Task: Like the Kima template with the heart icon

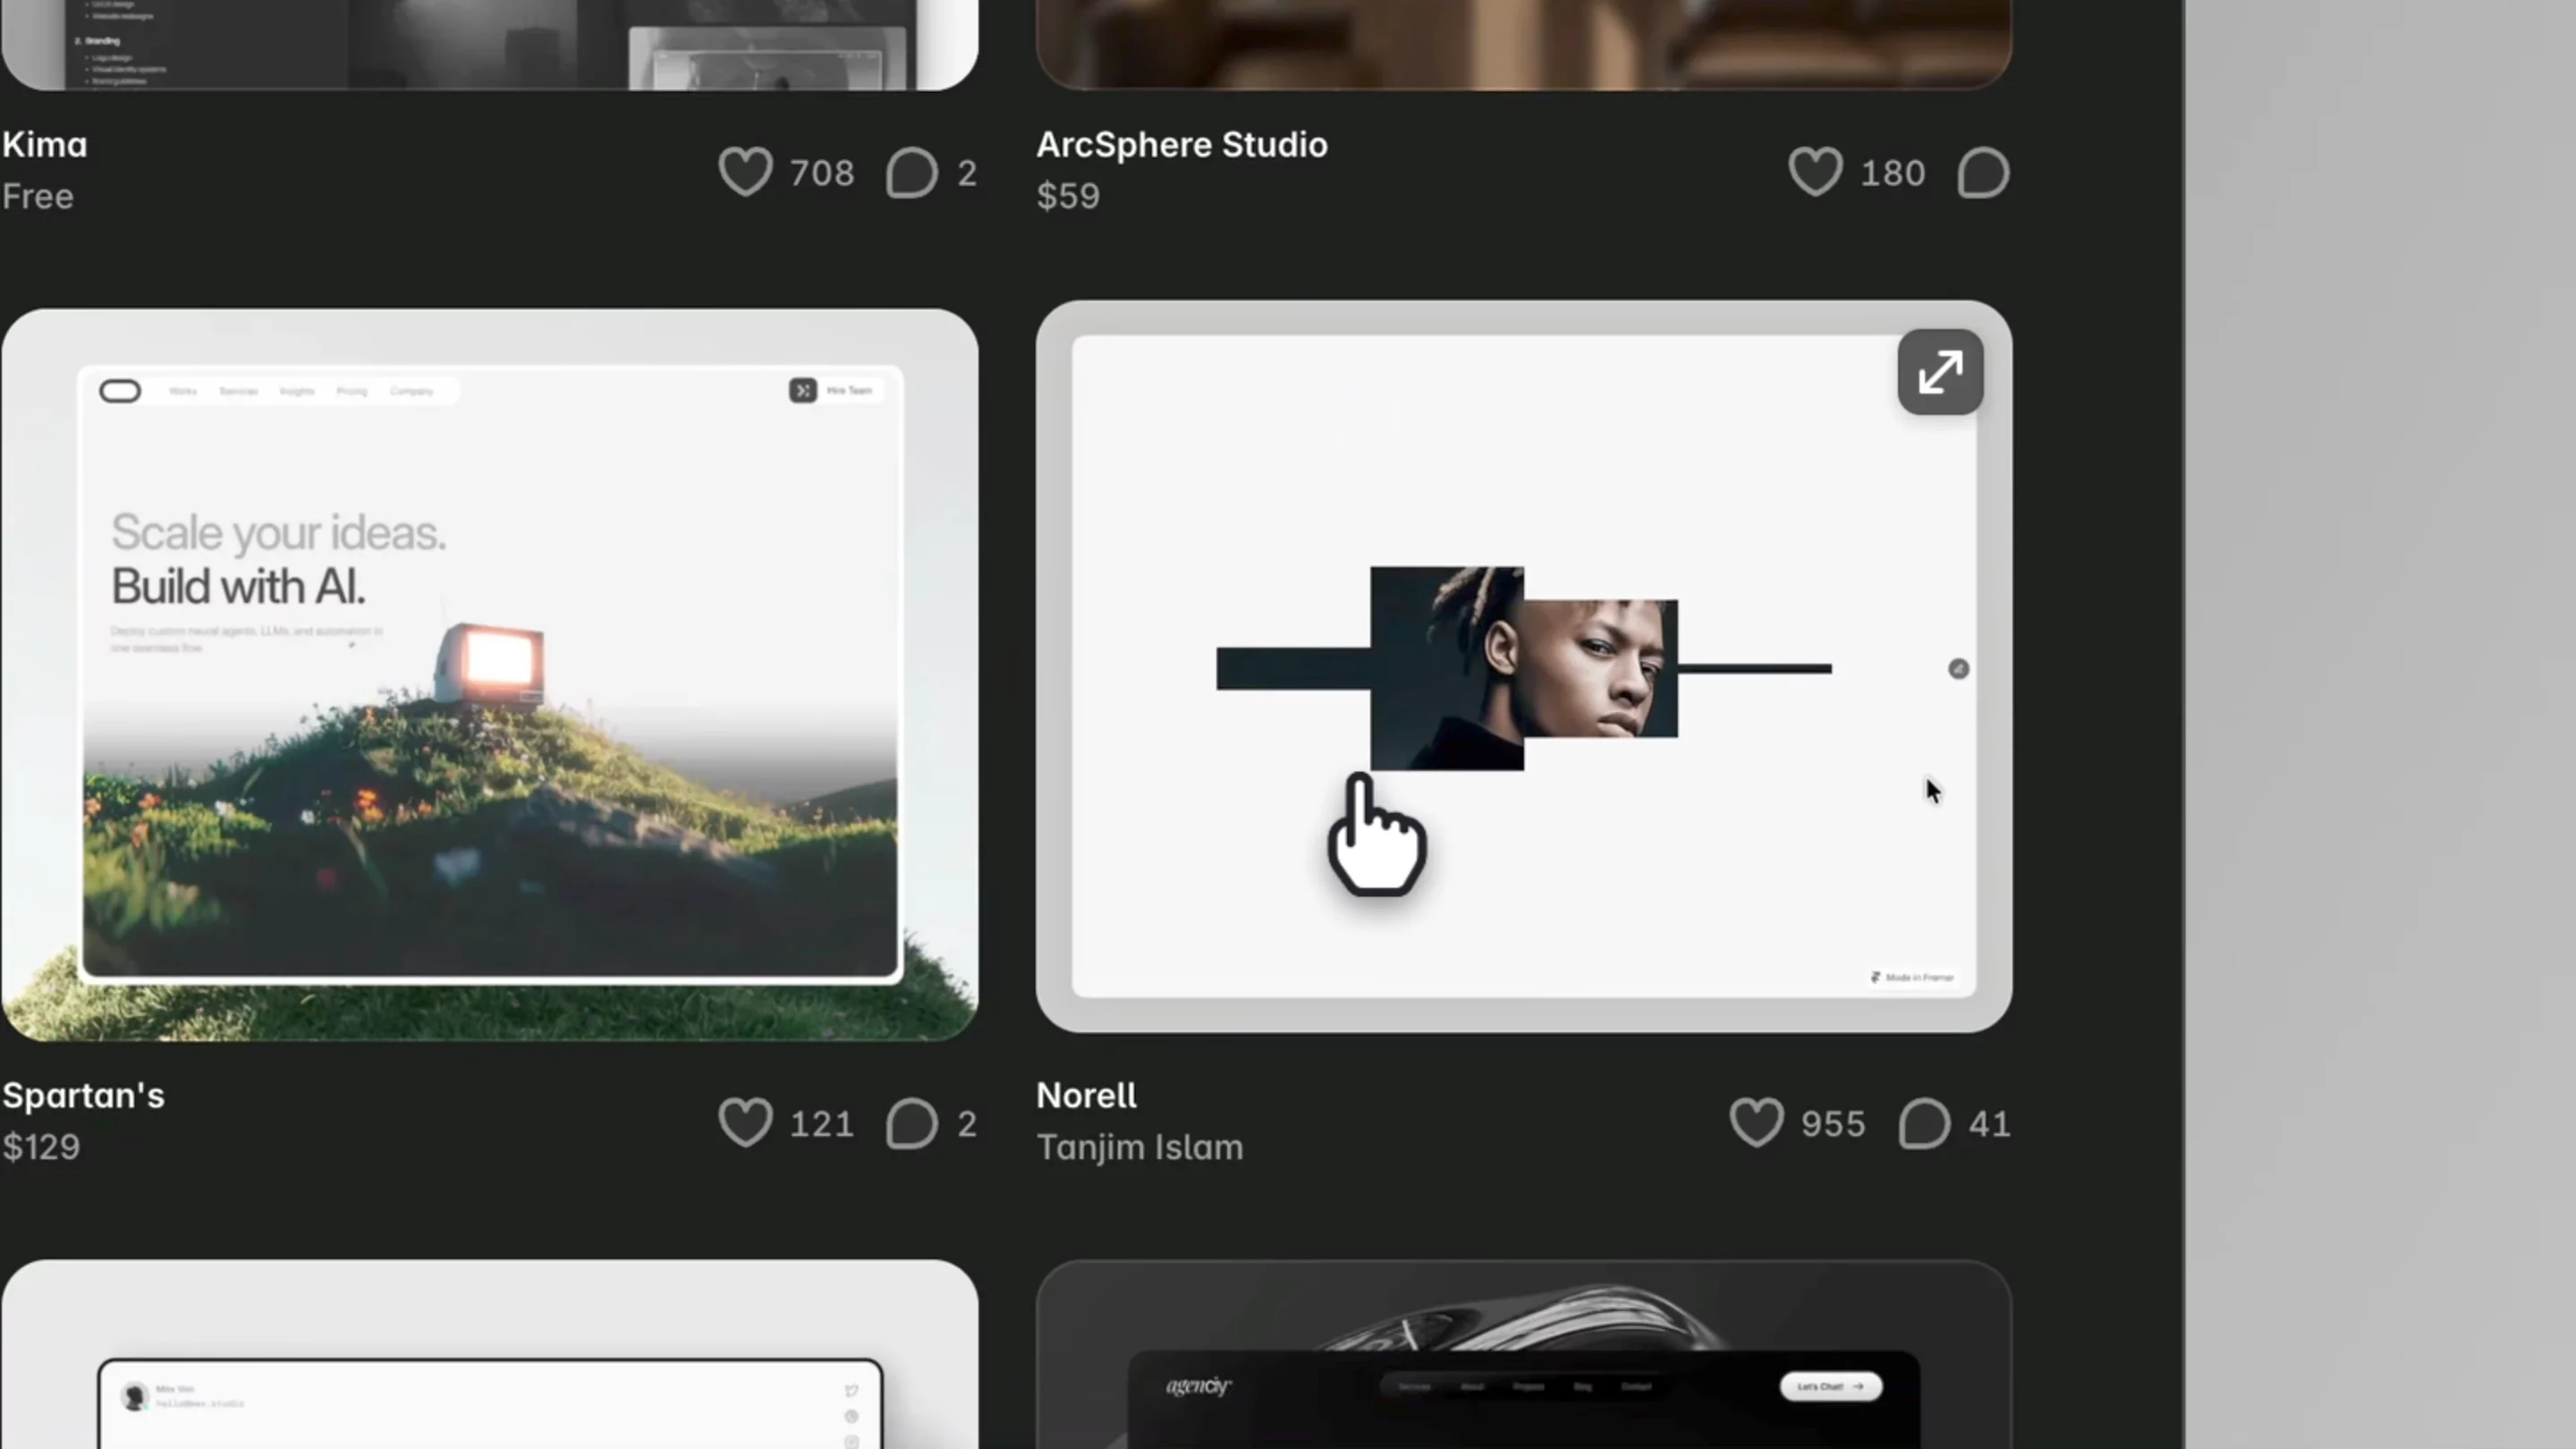Action: [x=745, y=172]
